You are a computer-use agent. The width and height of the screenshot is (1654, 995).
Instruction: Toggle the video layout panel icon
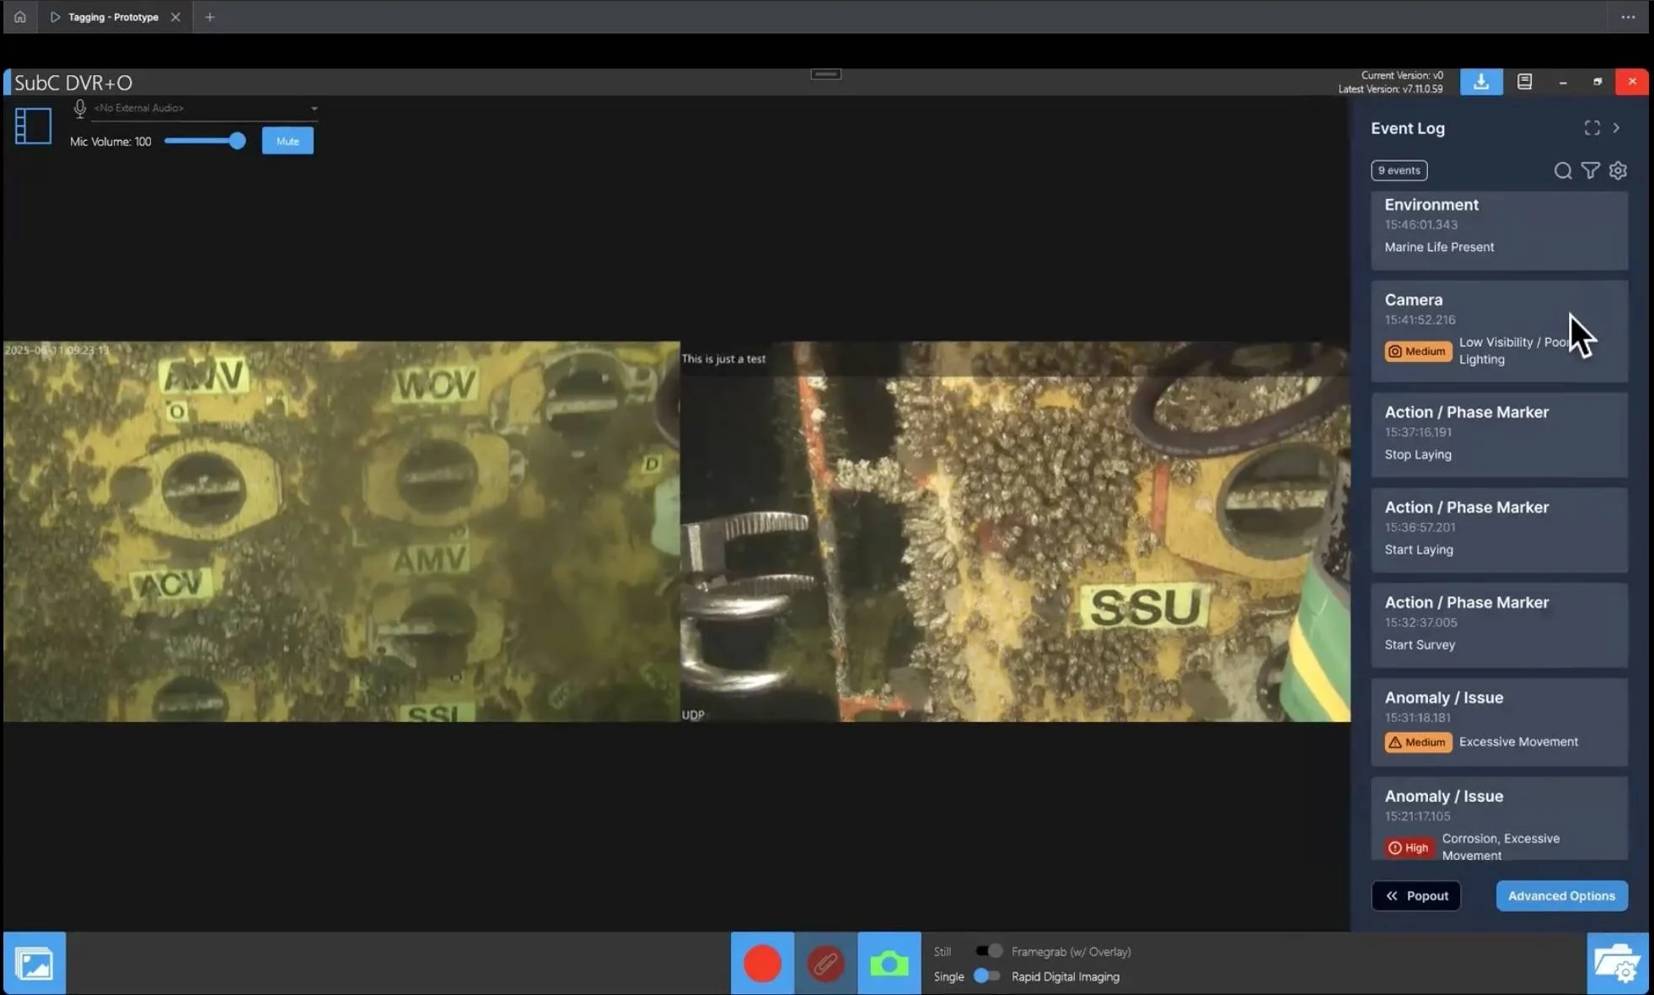point(34,126)
